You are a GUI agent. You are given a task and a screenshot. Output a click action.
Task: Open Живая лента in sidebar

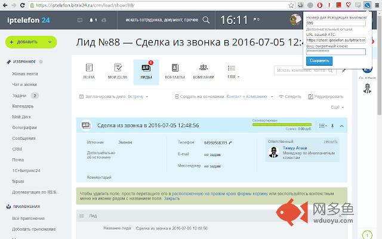click(23, 73)
